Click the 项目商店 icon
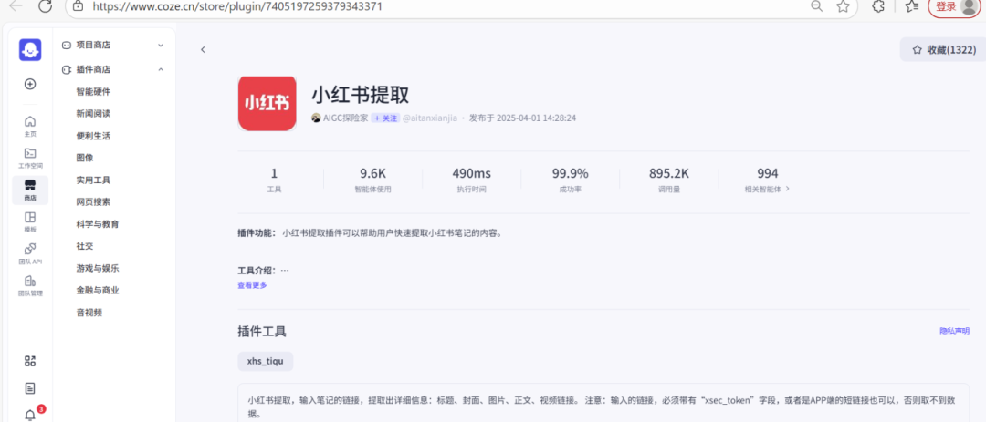Screen dimensions: 986x422 (x=66, y=46)
